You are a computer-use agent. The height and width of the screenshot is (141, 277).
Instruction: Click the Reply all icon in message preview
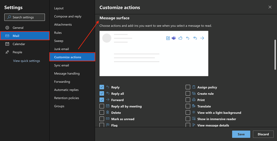(195, 38)
